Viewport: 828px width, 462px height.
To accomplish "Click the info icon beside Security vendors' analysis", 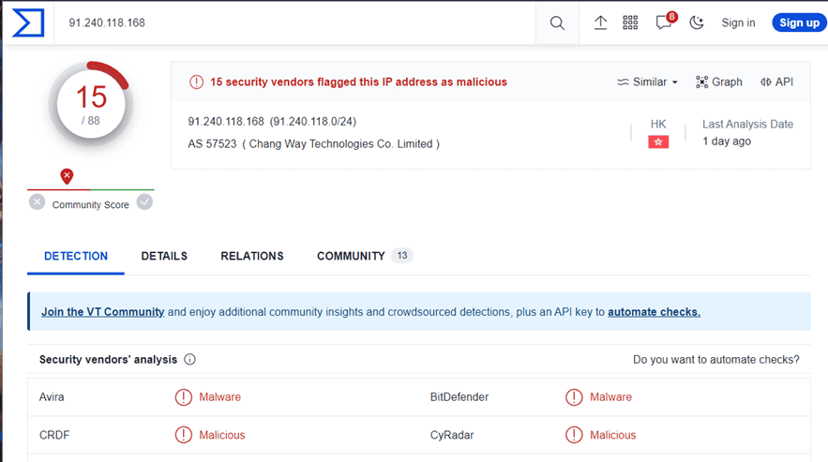I will 189,360.
